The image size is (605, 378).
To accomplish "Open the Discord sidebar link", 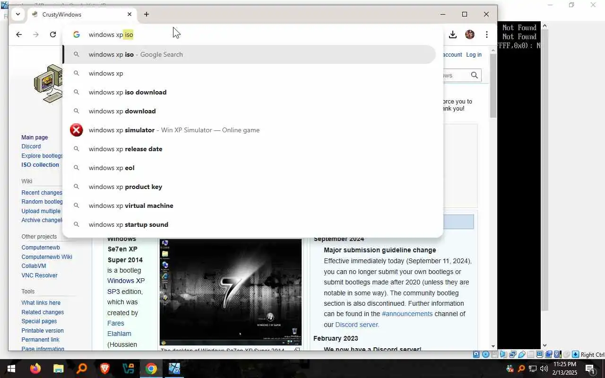I will 31,146.
